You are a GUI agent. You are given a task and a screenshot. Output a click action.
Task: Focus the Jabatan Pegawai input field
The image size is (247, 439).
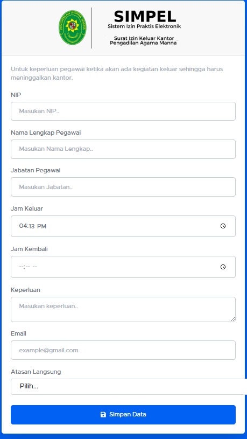[x=123, y=187]
